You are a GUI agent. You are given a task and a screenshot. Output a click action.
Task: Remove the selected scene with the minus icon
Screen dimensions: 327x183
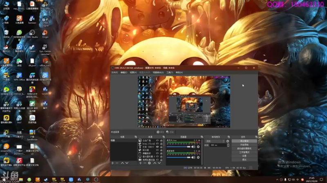tap(117, 163)
